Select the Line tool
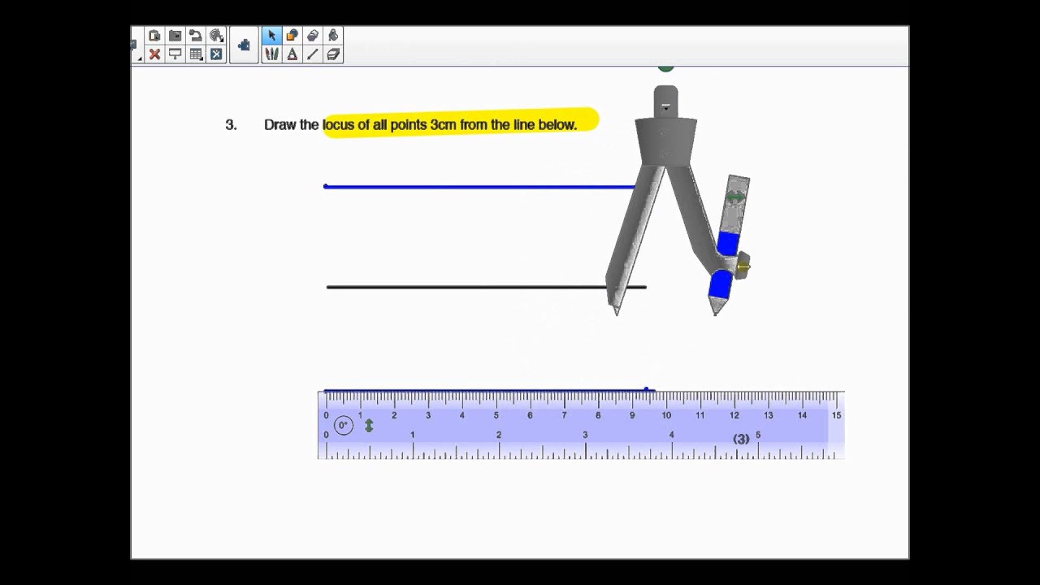The height and width of the screenshot is (585, 1040). [x=313, y=54]
